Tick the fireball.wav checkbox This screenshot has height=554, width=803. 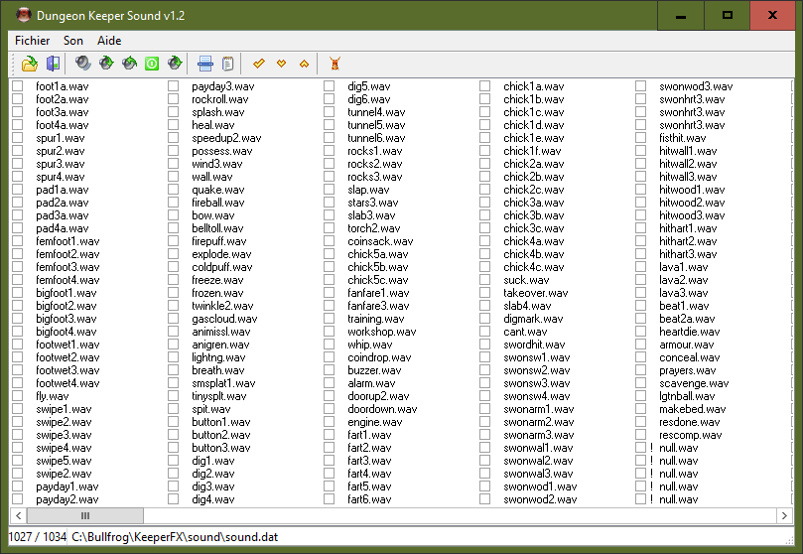coord(173,203)
